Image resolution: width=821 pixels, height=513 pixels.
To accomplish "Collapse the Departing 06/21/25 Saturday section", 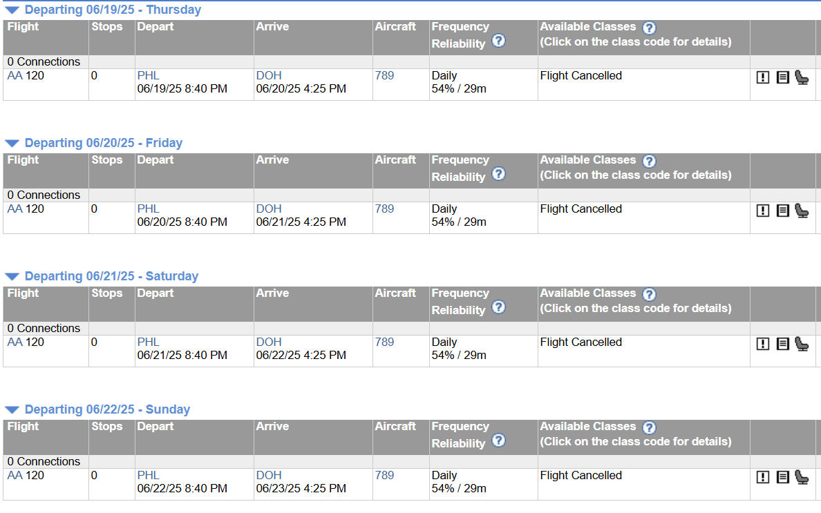I will [12, 277].
